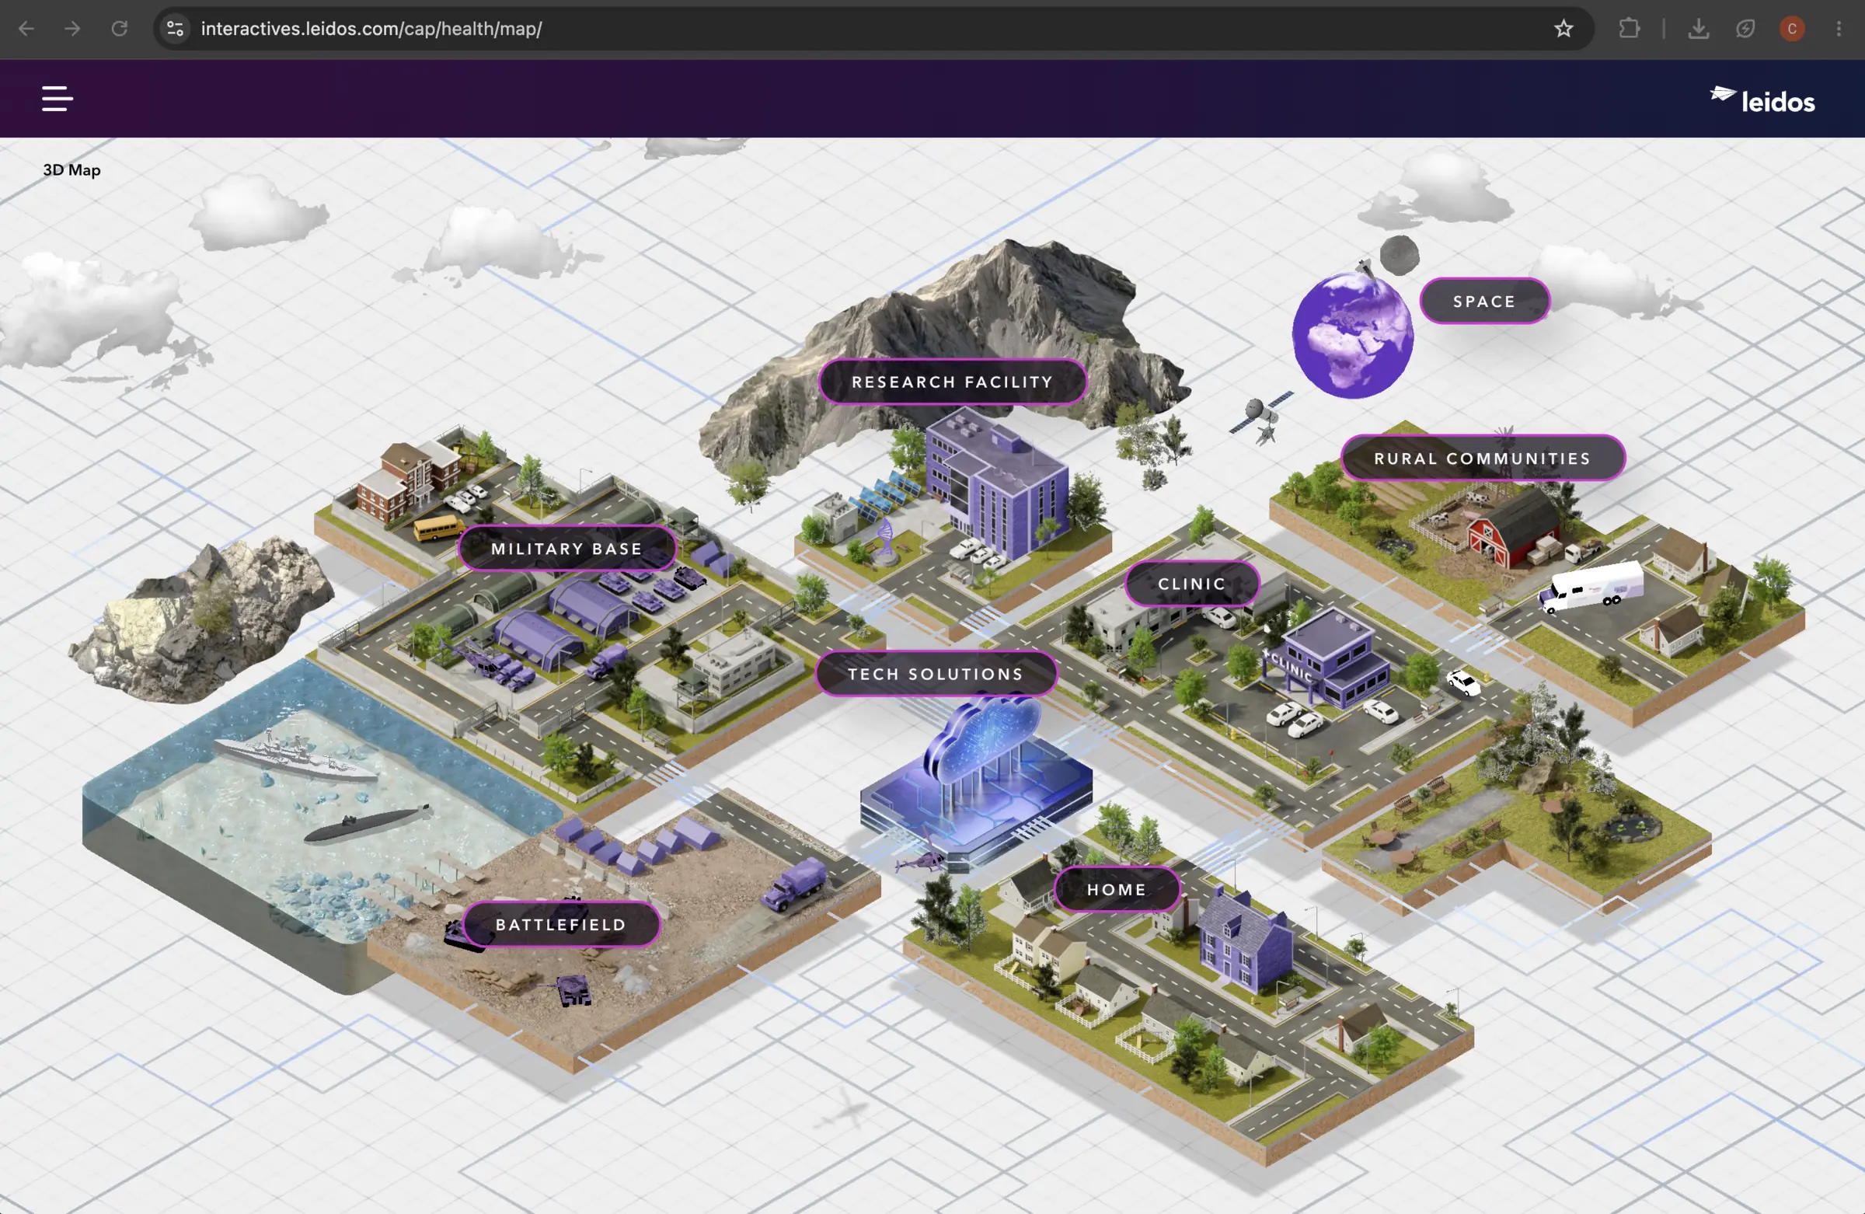Click the browser performance icon in toolbar
This screenshot has height=1214, width=1865.
[1745, 29]
